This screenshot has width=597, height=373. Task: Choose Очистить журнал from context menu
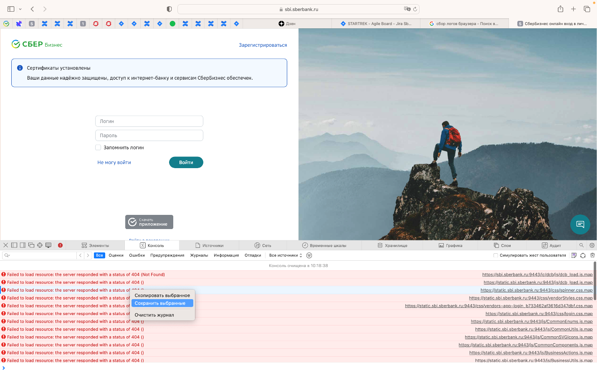[x=162, y=315]
